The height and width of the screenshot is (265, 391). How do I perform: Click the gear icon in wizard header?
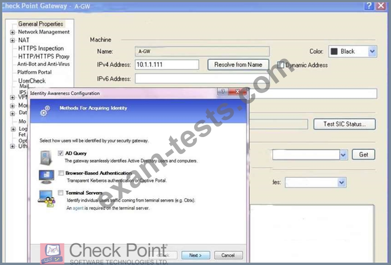(x=45, y=111)
